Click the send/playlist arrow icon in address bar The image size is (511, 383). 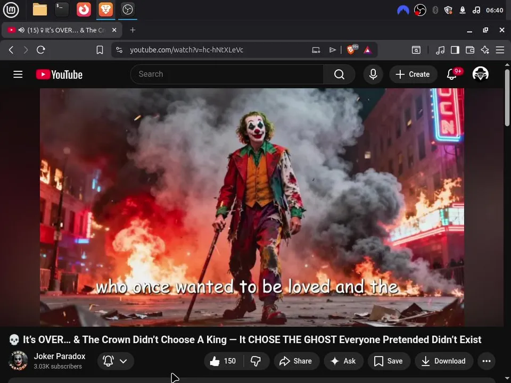[x=332, y=50]
